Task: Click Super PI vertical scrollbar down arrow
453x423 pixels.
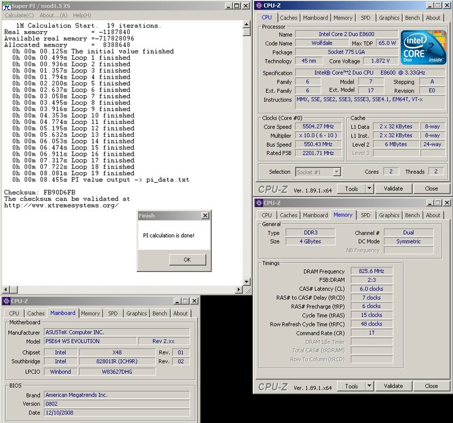Action: pos(246,282)
